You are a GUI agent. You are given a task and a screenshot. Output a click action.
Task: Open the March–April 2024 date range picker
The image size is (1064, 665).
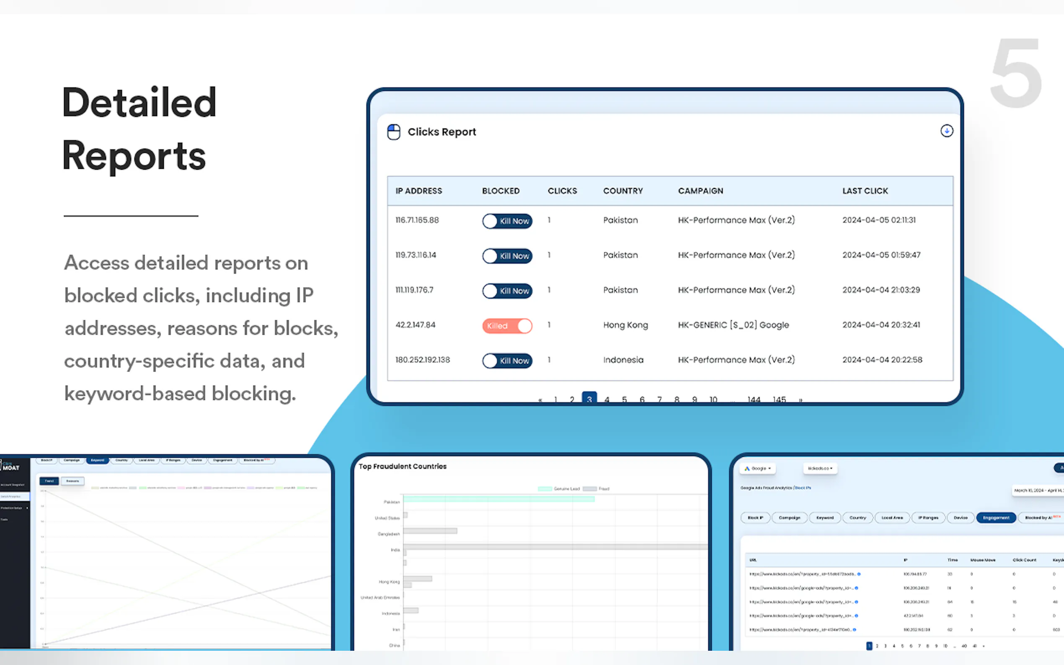pyautogui.click(x=1038, y=490)
